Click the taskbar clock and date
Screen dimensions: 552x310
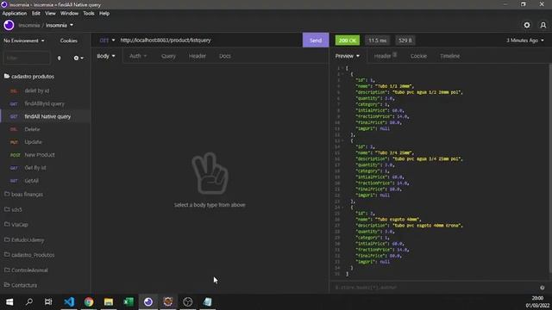(537, 302)
